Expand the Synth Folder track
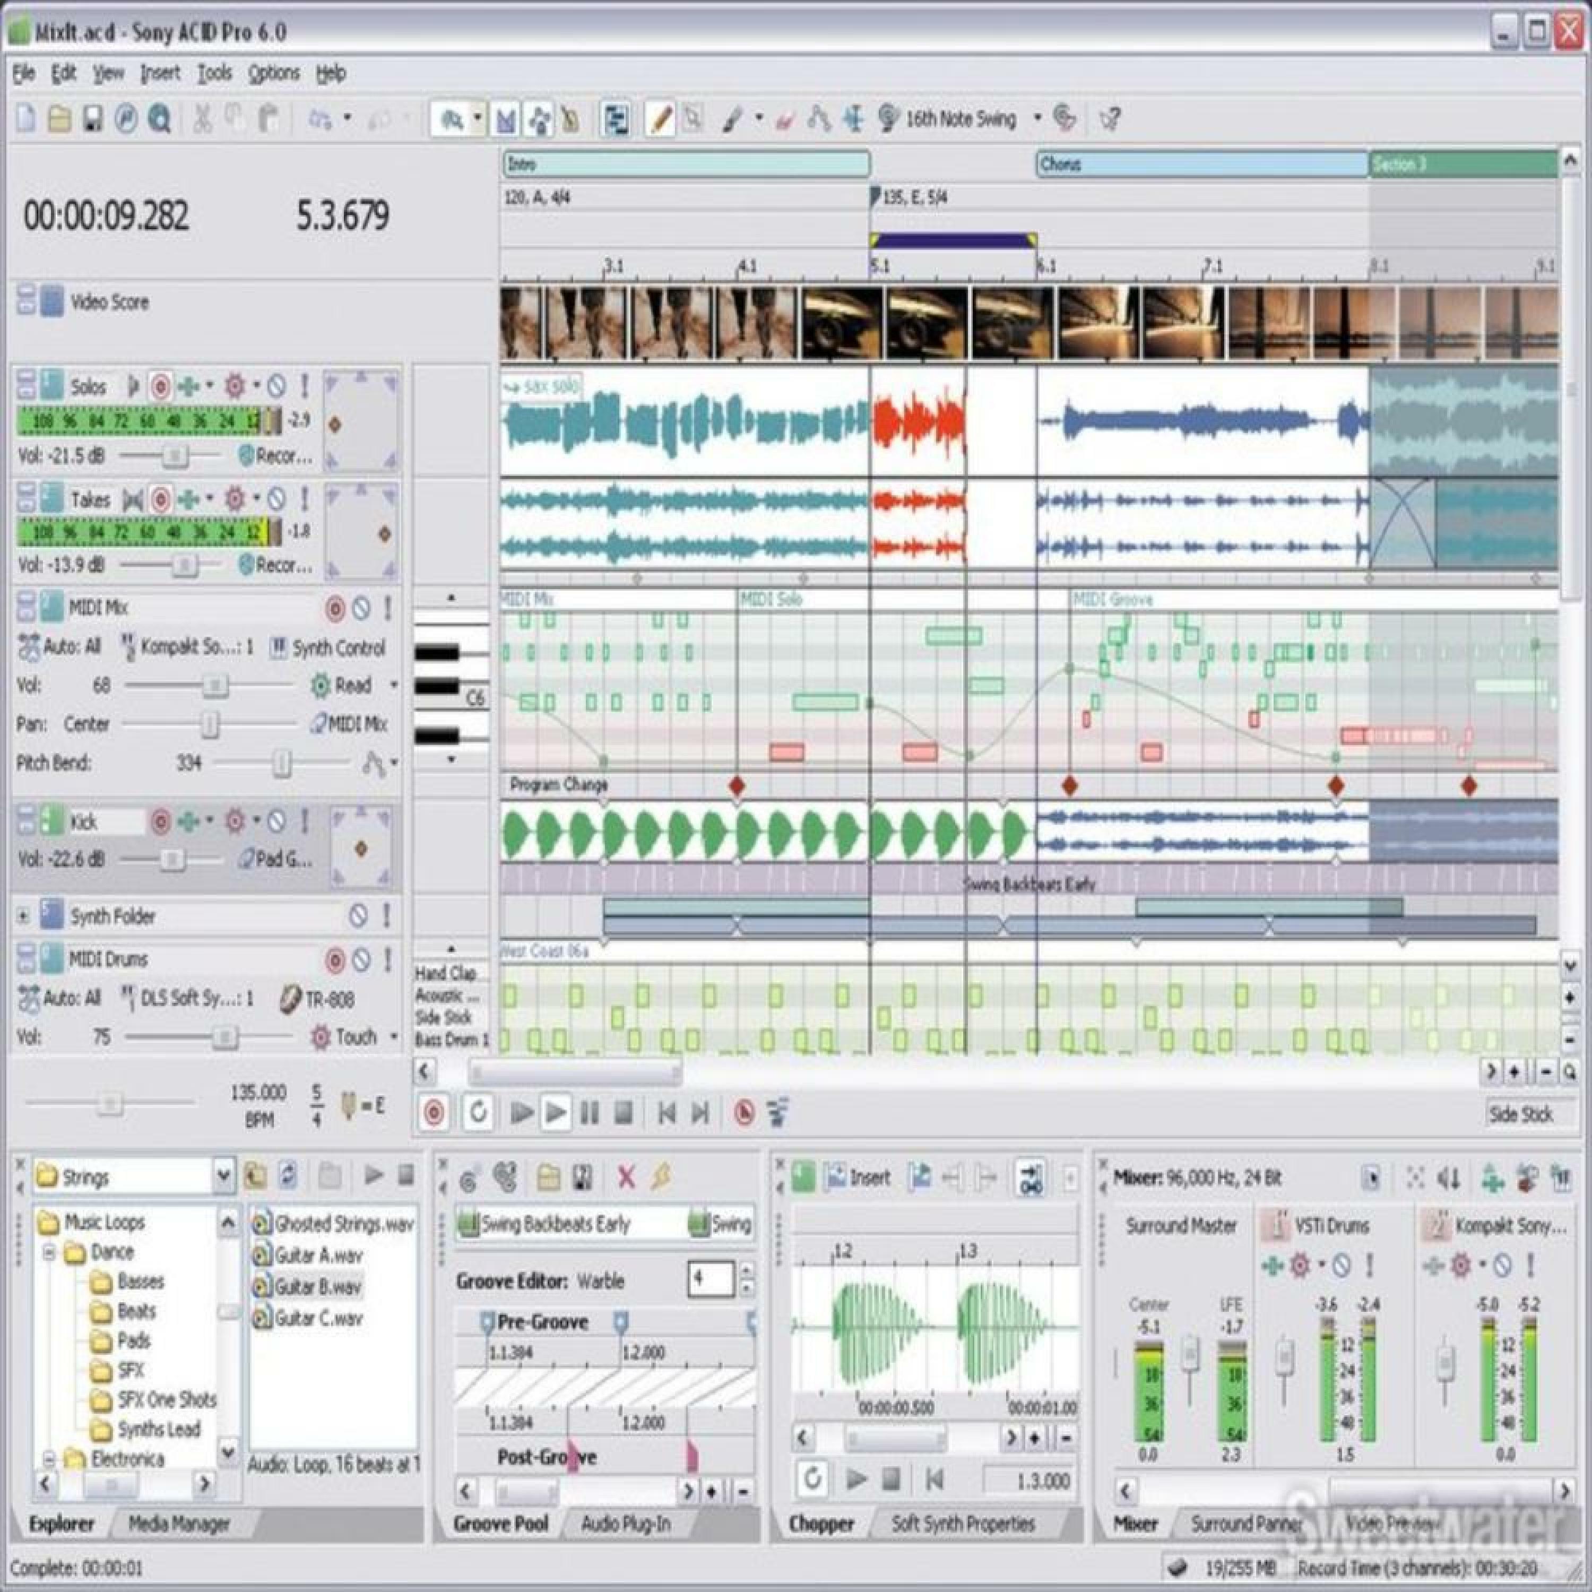Screen dimensions: 1592x1592 pos(23,915)
